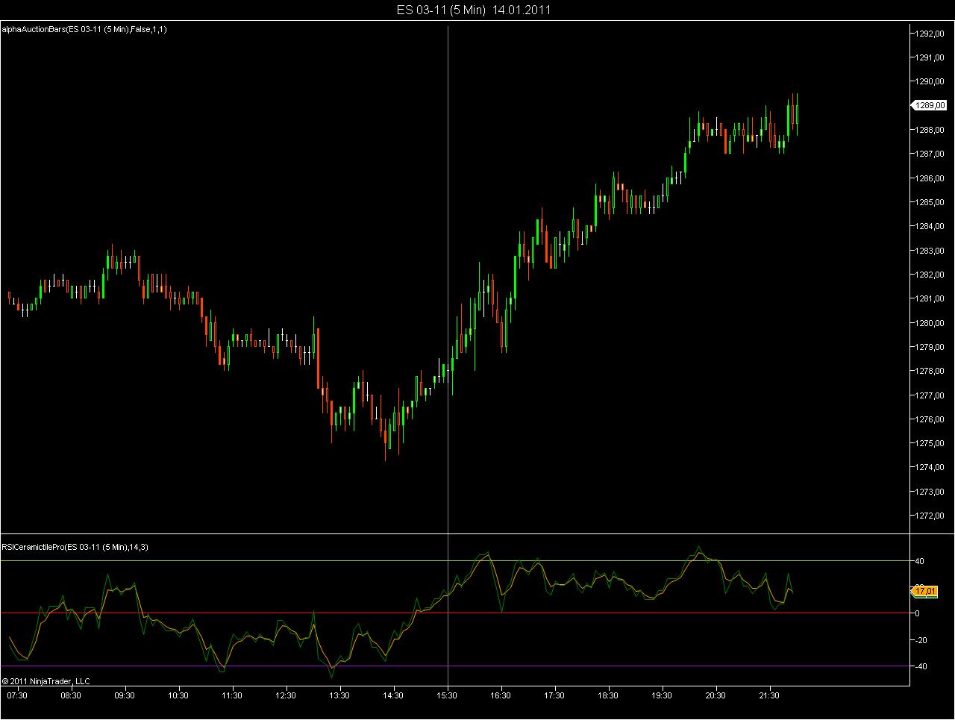Click price axis label 1277,00
This screenshot has height=720, width=955.
[931, 396]
